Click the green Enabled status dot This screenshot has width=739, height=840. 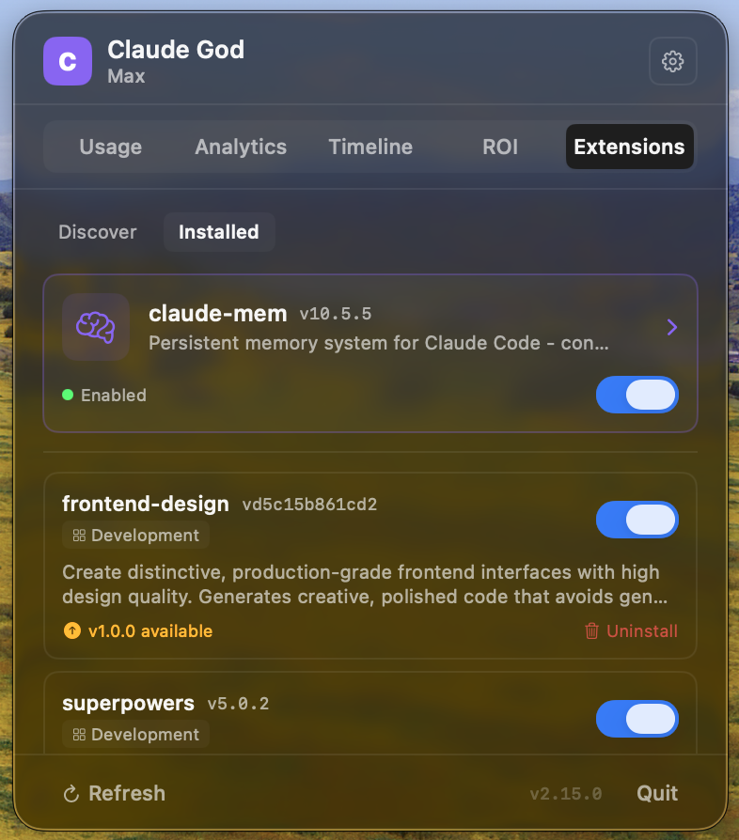click(67, 396)
